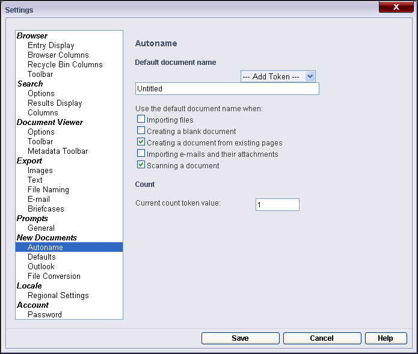
Task: Go to Defaults under New Documents
Action: 42,257
